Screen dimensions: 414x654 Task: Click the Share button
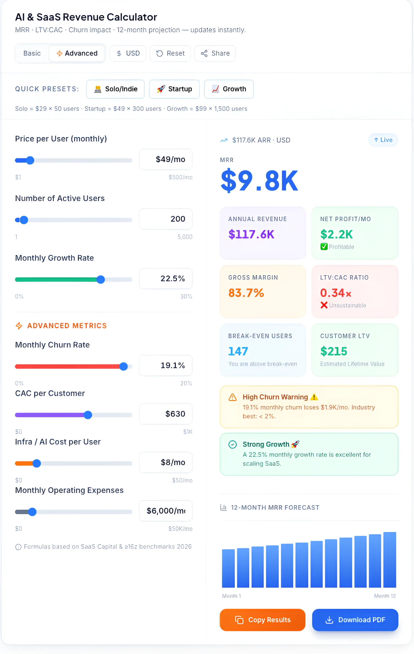click(215, 53)
